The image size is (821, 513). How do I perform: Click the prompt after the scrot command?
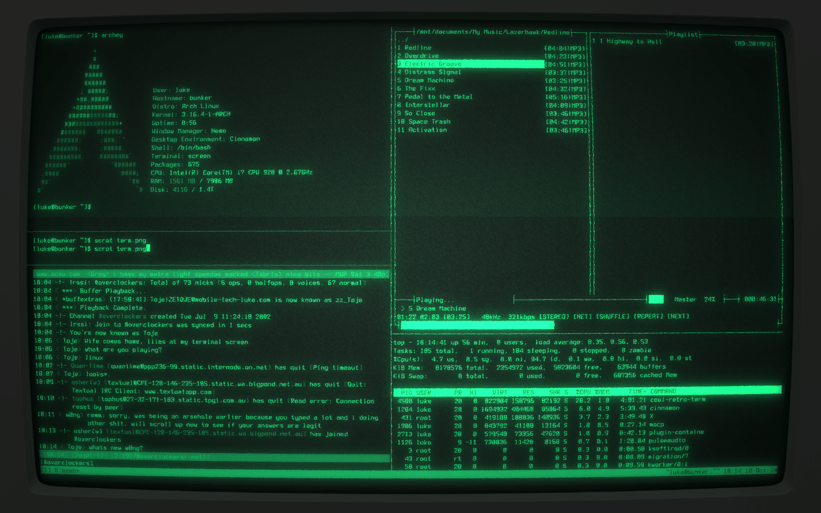coord(148,249)
